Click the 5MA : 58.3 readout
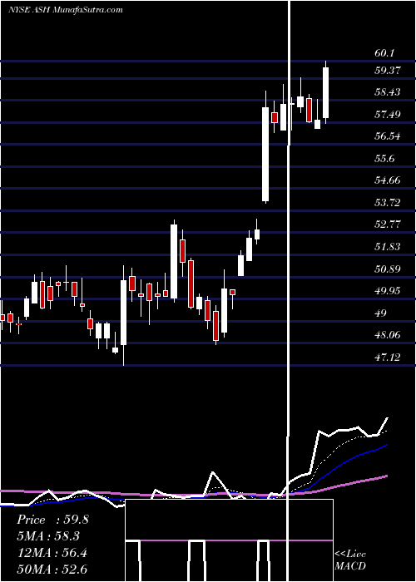Viewport: 416px width, 582px height. tap(48, 536)
